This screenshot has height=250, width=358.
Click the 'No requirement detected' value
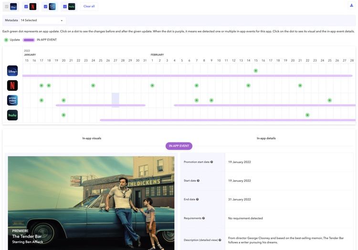click(x=245, y=218)
